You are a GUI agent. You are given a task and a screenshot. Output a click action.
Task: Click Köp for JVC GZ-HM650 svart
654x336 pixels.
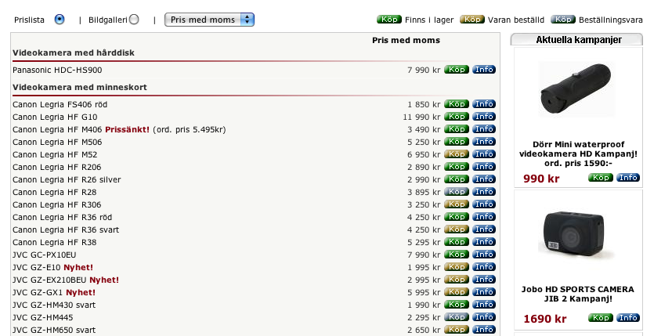[x=457, y=329]
